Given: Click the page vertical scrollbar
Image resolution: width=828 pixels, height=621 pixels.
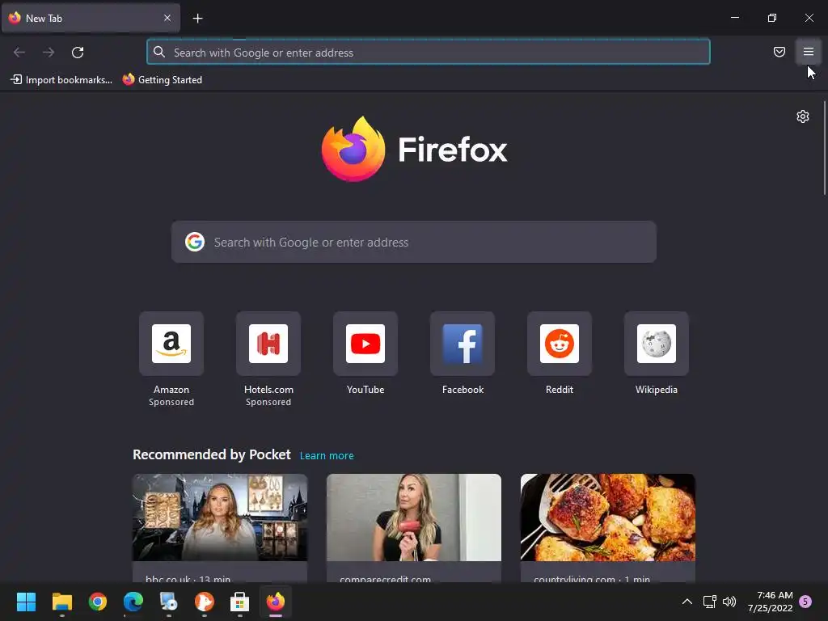Looking at the screenshot, I should (x=824, y=148).
